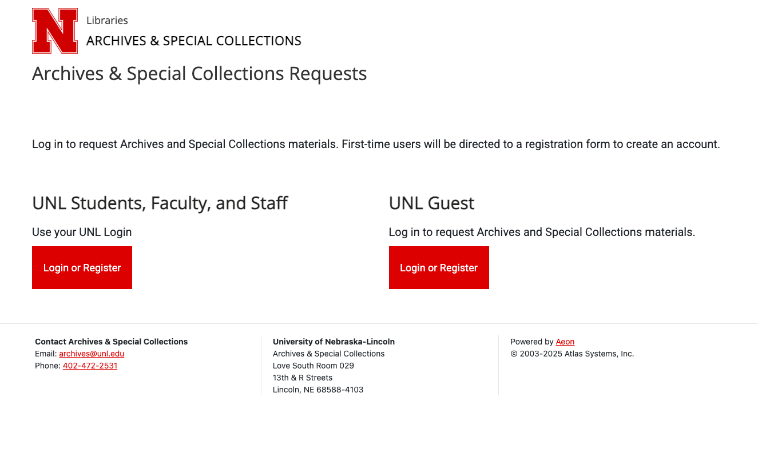Click the UNL Students, Faculty, and Staff heading
The height and width of the screenshot is (465, 758).
pyautogui.click(x=160, y=203)
